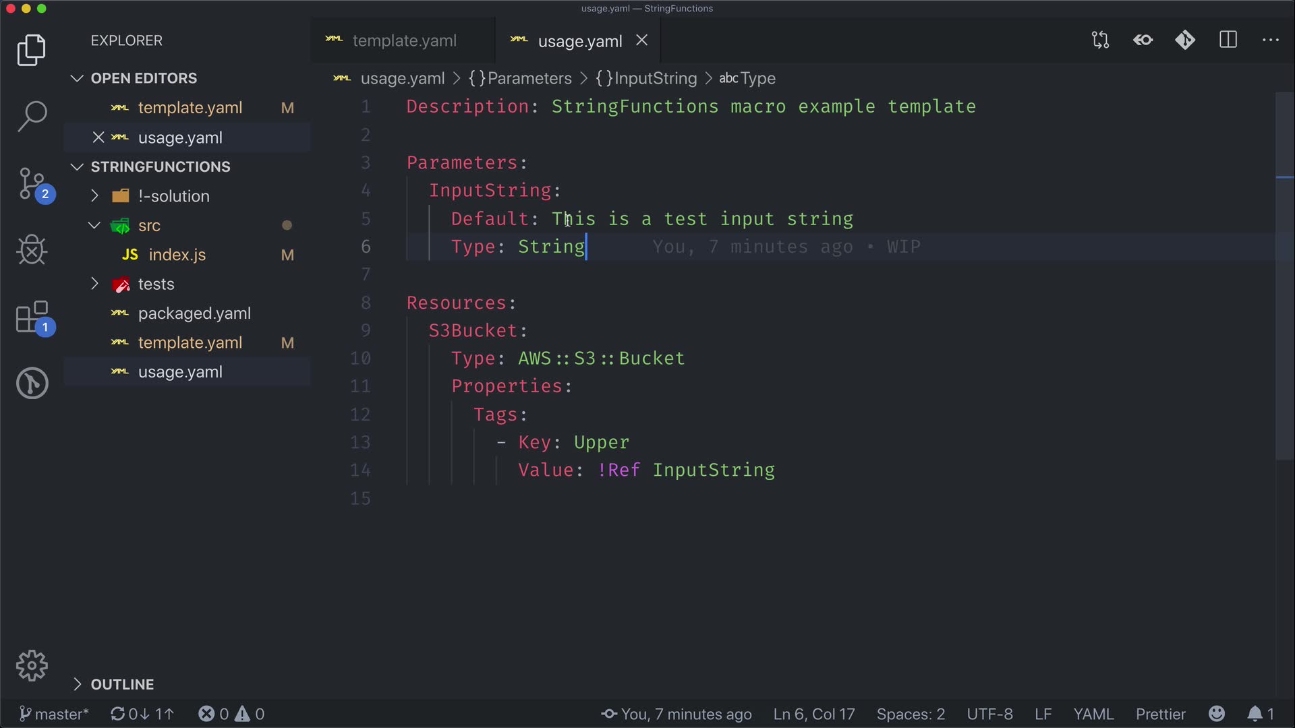Click feedback smiley in status bar
The image size is (1295, 728).
tap(1217, 714)
